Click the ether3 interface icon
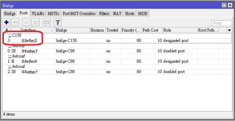235x121 pixels. pos(24,51)
